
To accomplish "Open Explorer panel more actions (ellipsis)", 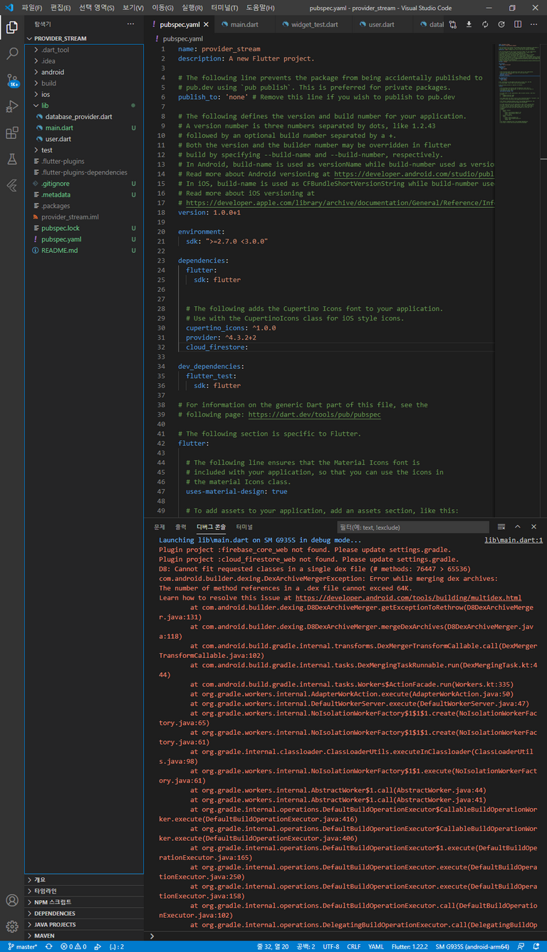I will 130,24.
